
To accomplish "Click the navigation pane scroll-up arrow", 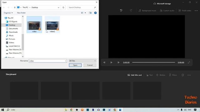I will [23, 16].
